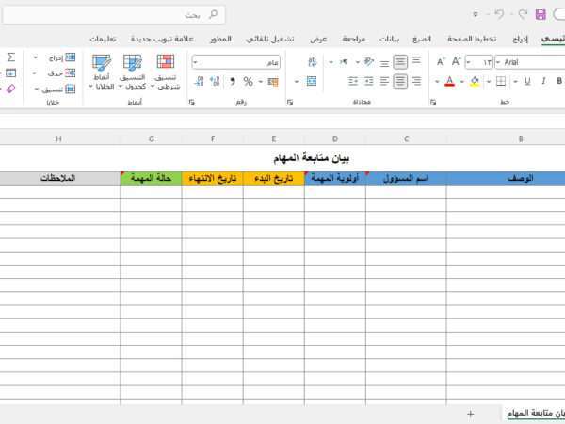This screenshot has height=424, width=565.
Task: Click the Fill down icon below AutoSum
Action: (x=10, y=73)
